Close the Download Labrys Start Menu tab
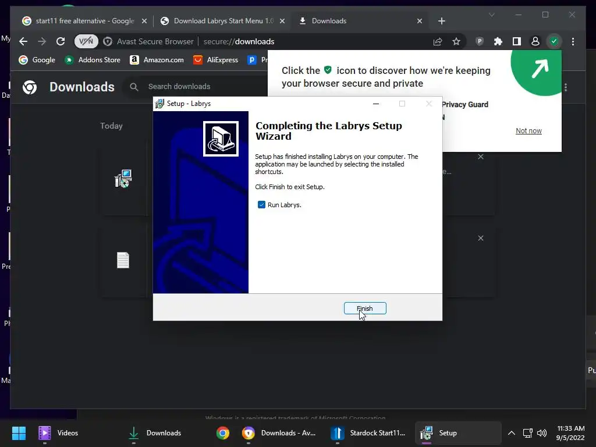This screenshot has height=447, width=596. tap(282, 22)
